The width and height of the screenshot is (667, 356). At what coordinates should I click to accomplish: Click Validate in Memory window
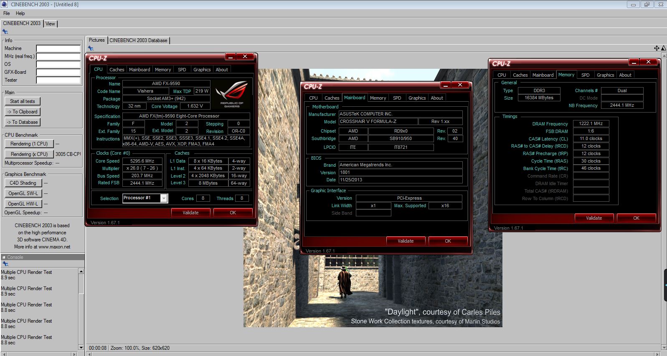(x=594, y=218)
